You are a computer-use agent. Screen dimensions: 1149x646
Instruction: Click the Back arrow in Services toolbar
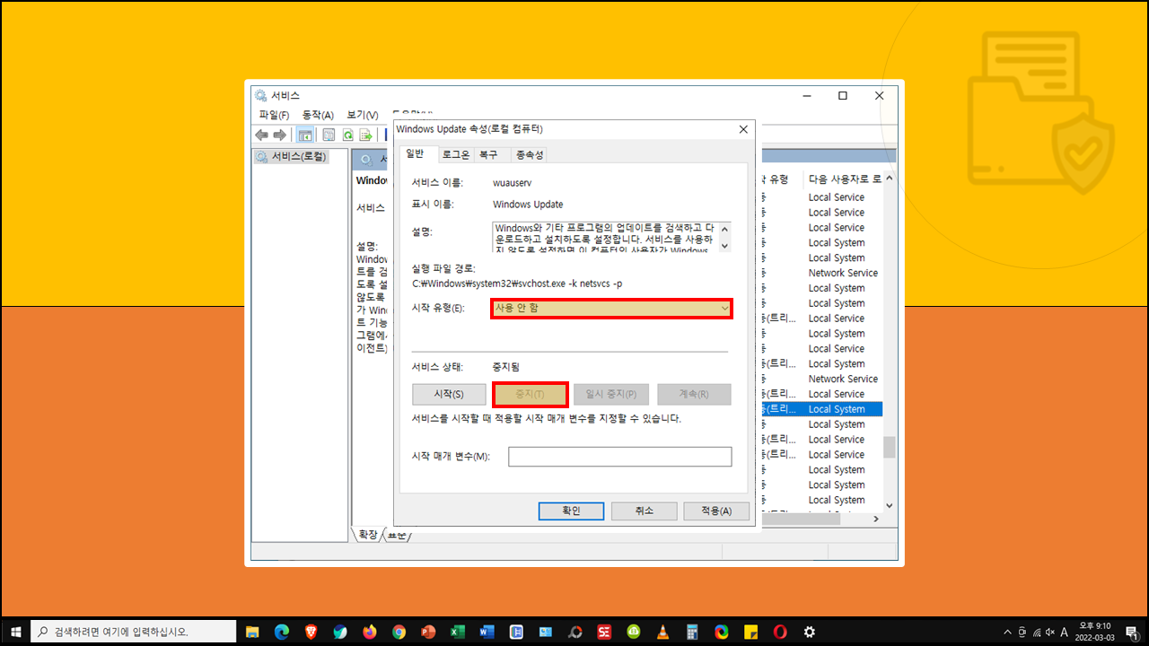(262, 135)
